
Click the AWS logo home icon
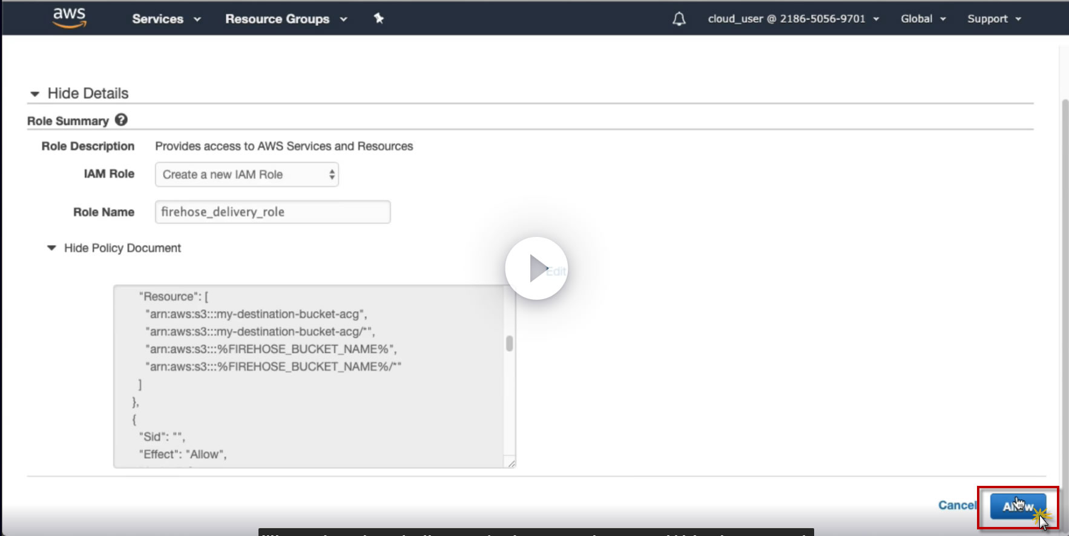[69, 18]
